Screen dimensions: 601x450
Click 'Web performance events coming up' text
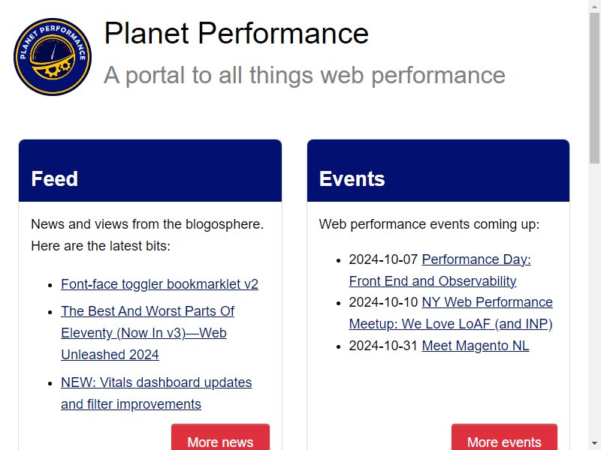coord(429,224)
